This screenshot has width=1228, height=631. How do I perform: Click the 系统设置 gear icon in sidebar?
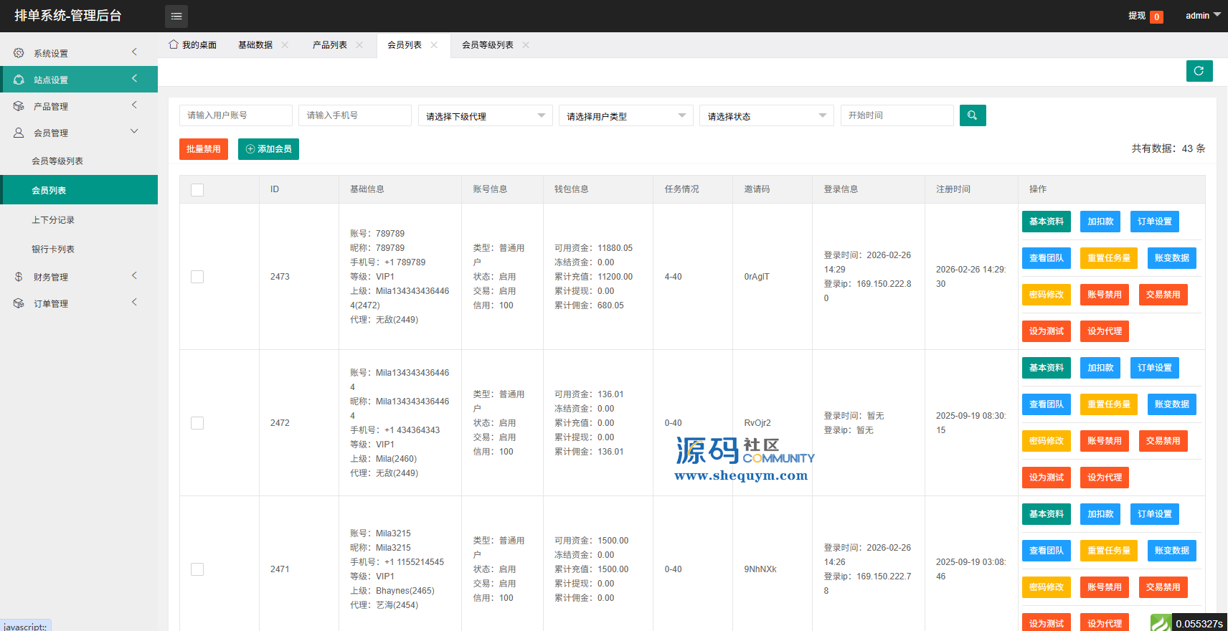(x=19, y=53)
